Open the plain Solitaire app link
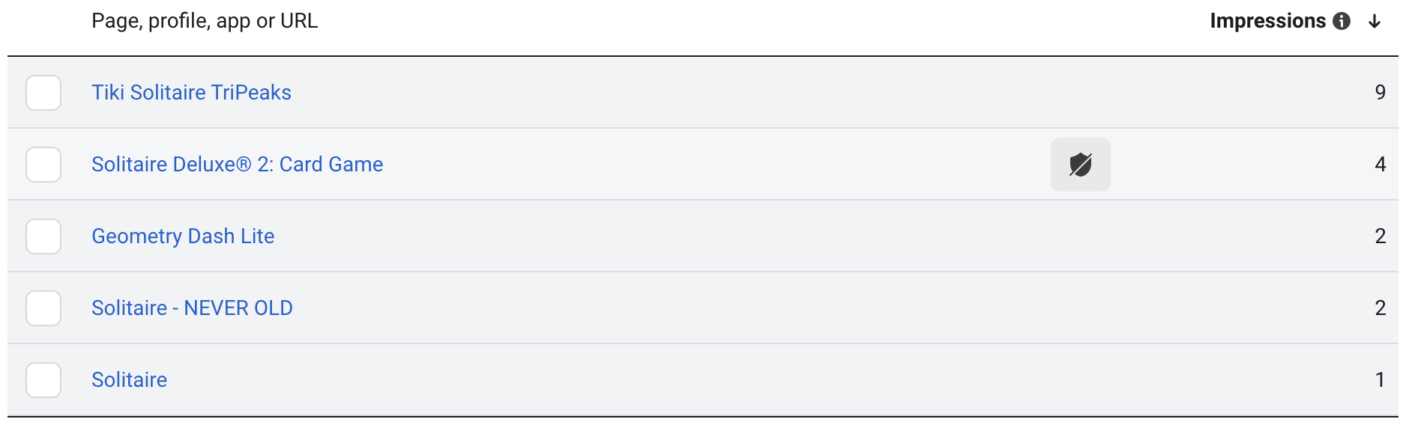 click(x=129, y=380)
